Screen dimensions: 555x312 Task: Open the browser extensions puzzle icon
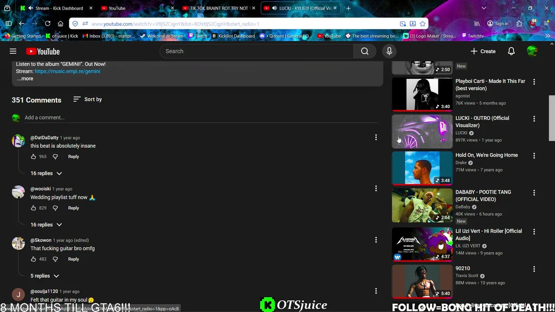pos(519,24)
